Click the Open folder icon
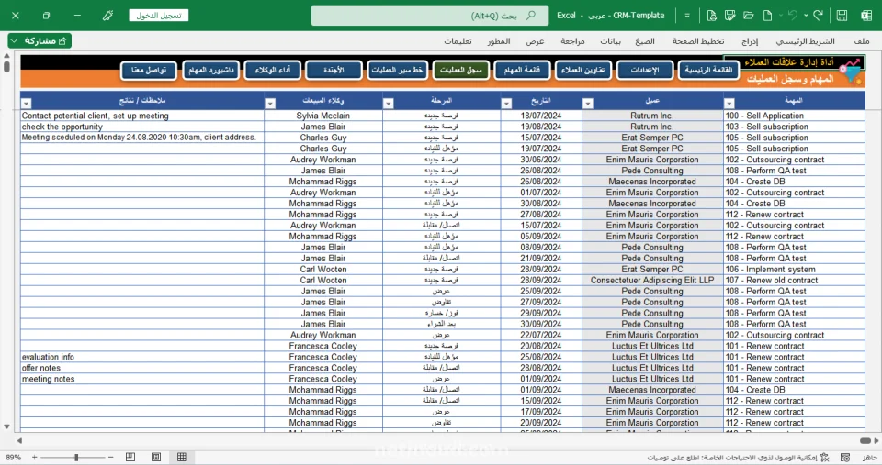Screen dimensions: 882x465 click(x=749, y=16)
